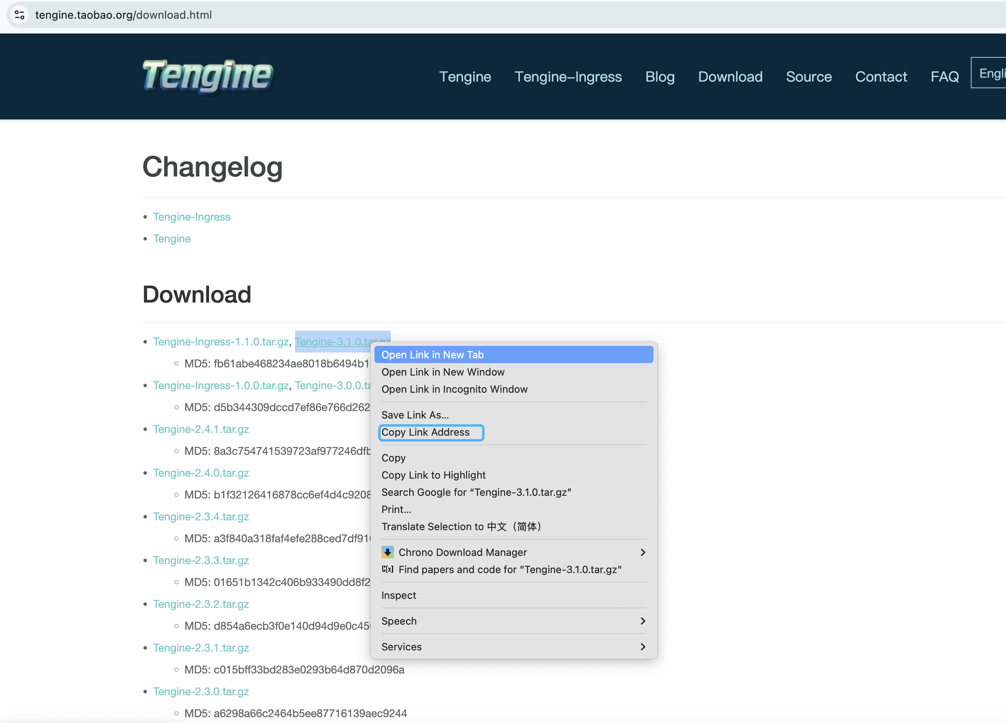Viewport: 1006px width, 723px height.
Task: Select Copy Link to Highlight
Action: (x=433, y=475)
